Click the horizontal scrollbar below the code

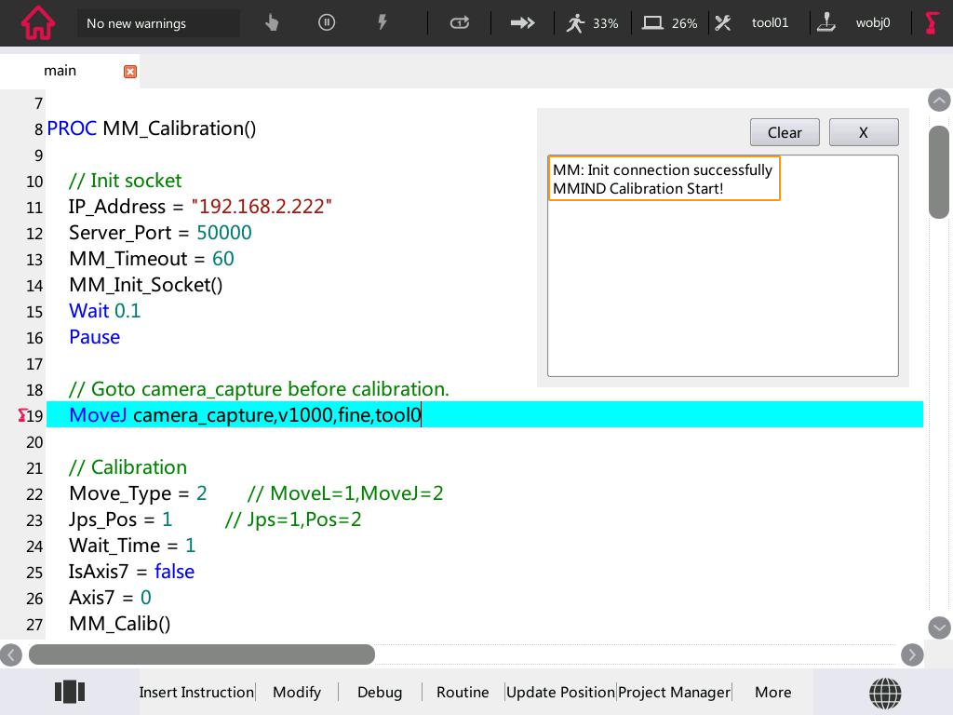202,654
